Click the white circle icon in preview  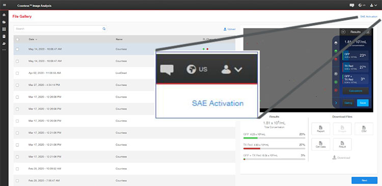[336, 73]
